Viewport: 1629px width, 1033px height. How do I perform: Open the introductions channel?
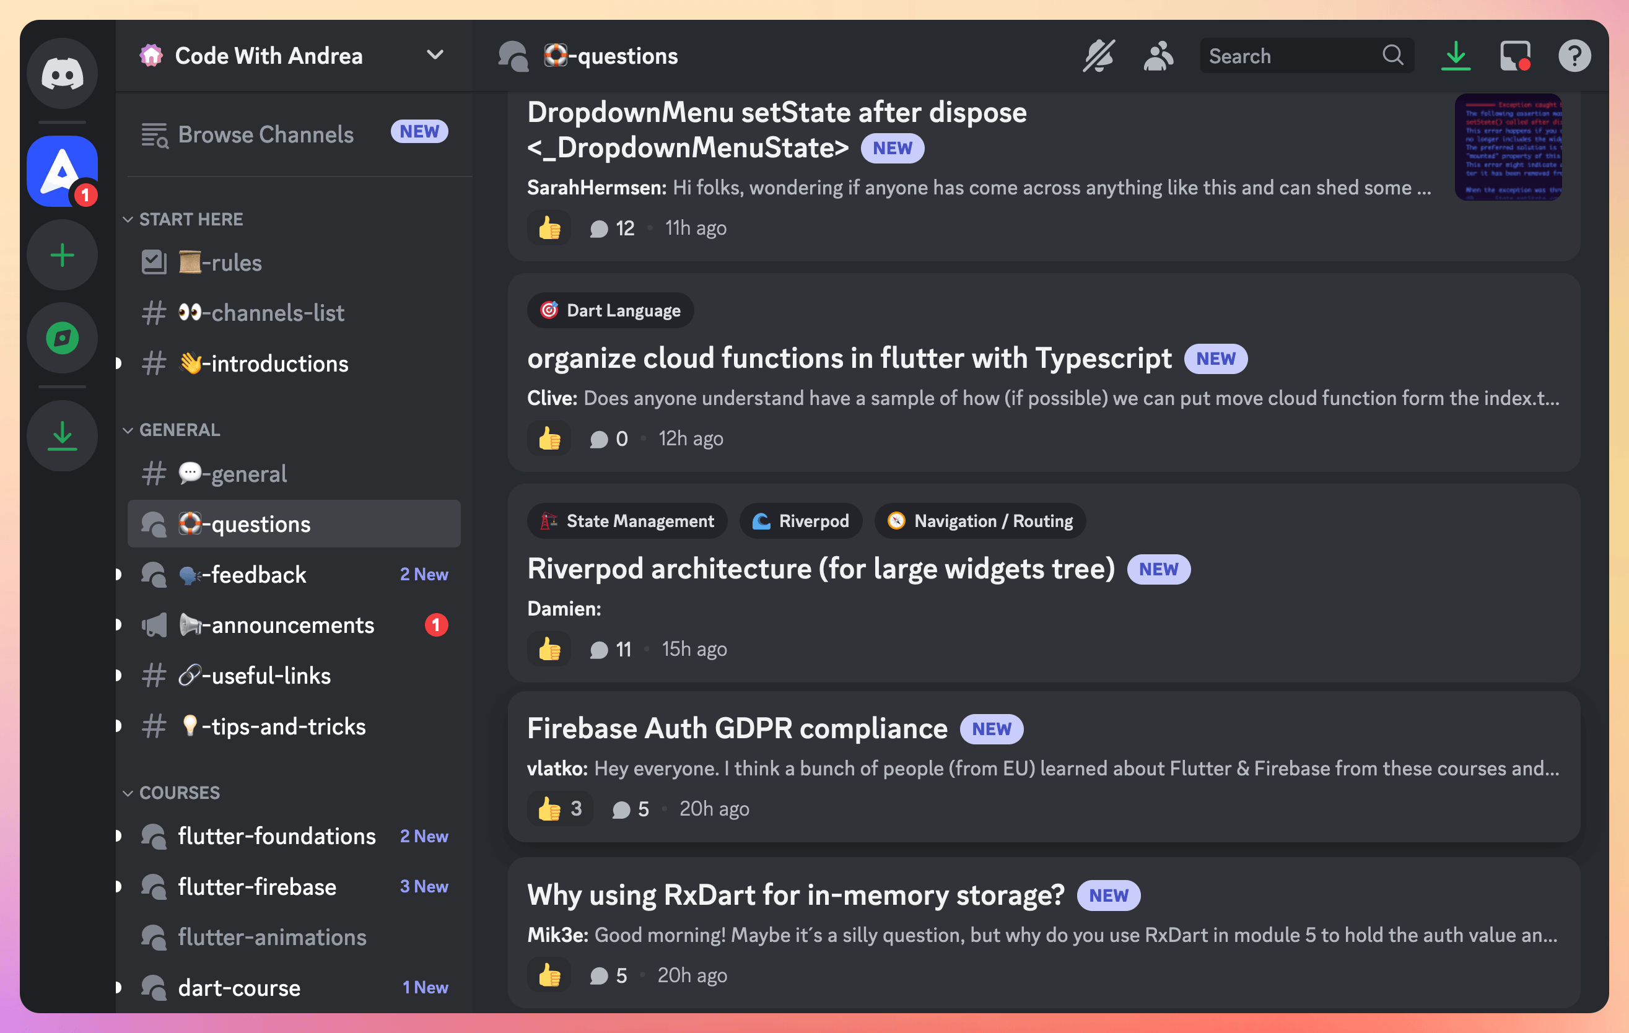tap(263, 364)
